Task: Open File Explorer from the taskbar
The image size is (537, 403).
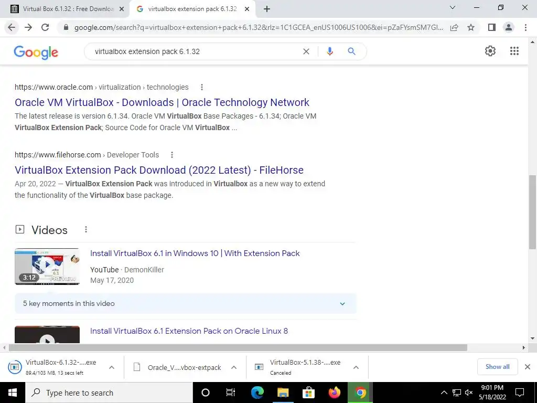Action: [x=283, y=393]
